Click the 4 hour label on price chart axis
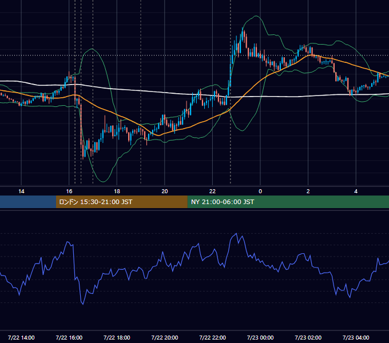 (x=356, y=192)
